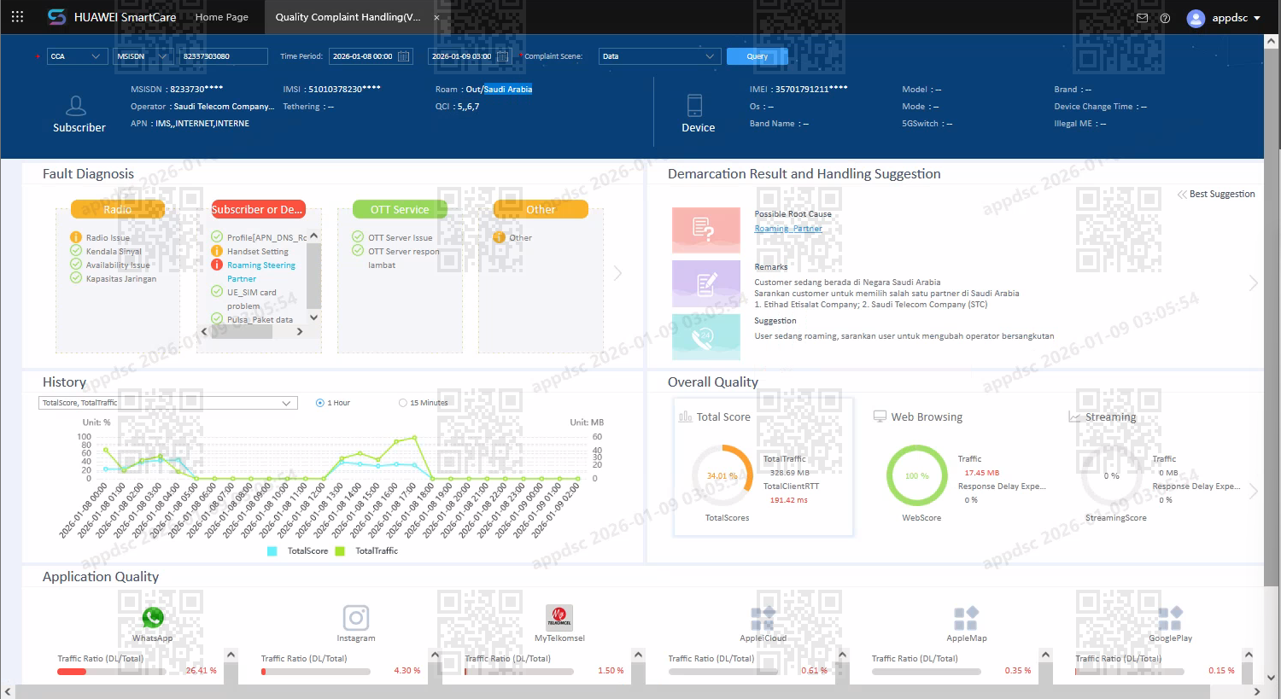Screen dimensions: 1281x699
Task: Click the page scroll right arrow
Action: point(1257,691)
